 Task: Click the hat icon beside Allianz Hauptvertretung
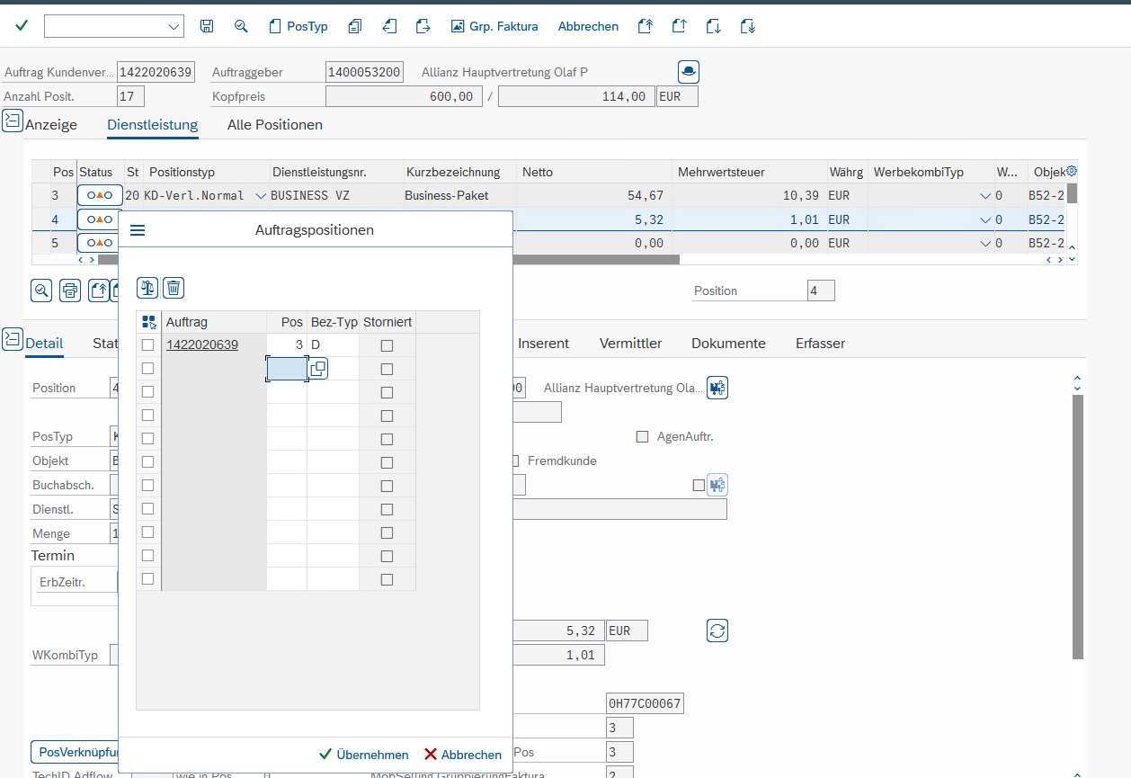[x=688, y=72]
